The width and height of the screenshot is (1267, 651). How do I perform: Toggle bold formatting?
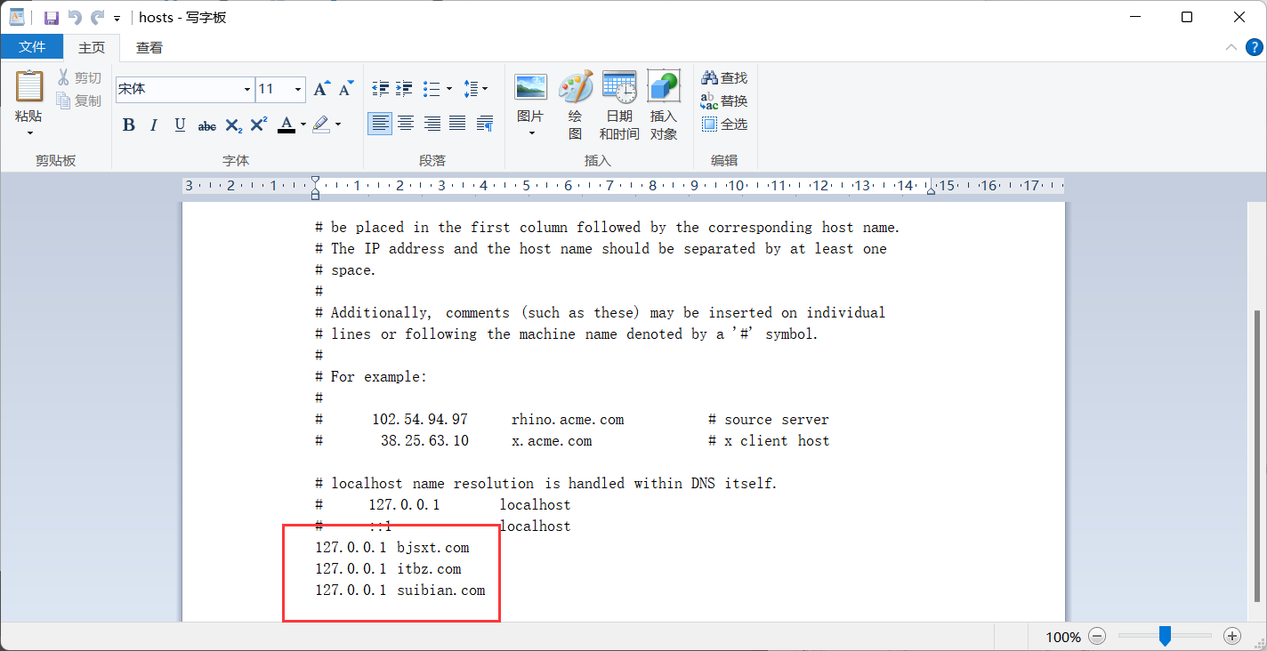[129, 125]
